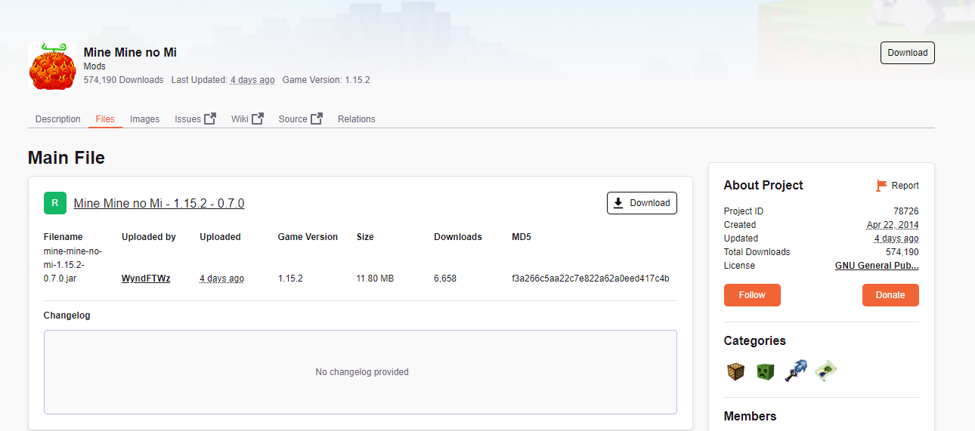Click the external link icon next to Source
This screenshot has width=975, height=431.
coord(317,119)
